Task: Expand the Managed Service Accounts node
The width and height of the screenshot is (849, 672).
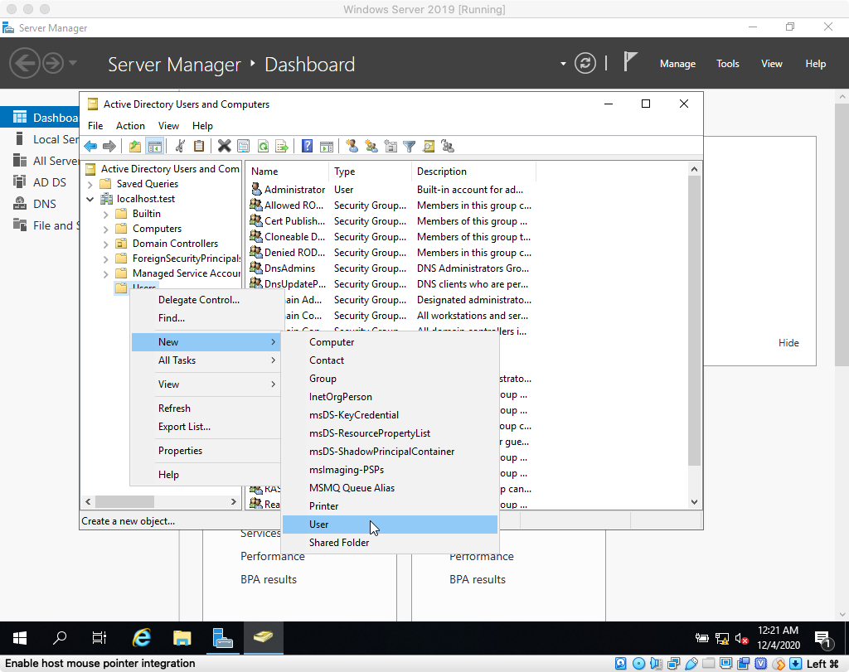Action: (105, 274)
